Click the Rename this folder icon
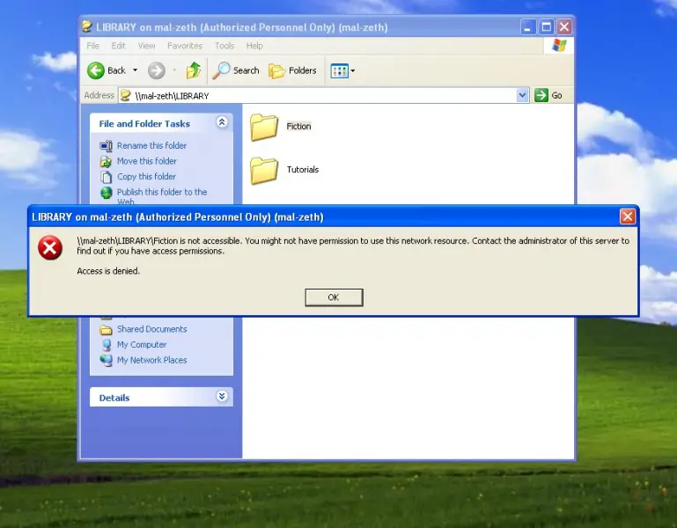The height and width of the screenshot is (528, 677). [x=107, y=146]
